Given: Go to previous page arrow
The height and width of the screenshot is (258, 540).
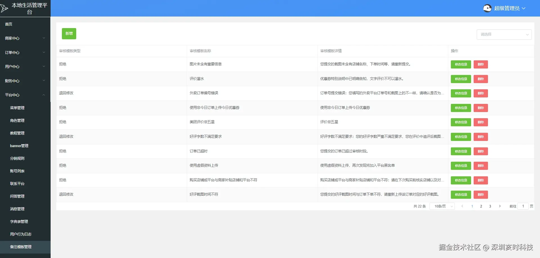Looking at the screenshot, I should coord(462,206).
